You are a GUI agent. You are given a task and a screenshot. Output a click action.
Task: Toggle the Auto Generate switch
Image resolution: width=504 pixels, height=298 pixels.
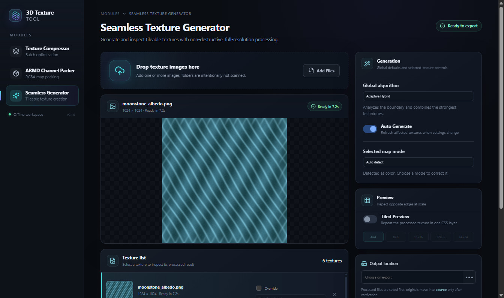pos(370,129)
